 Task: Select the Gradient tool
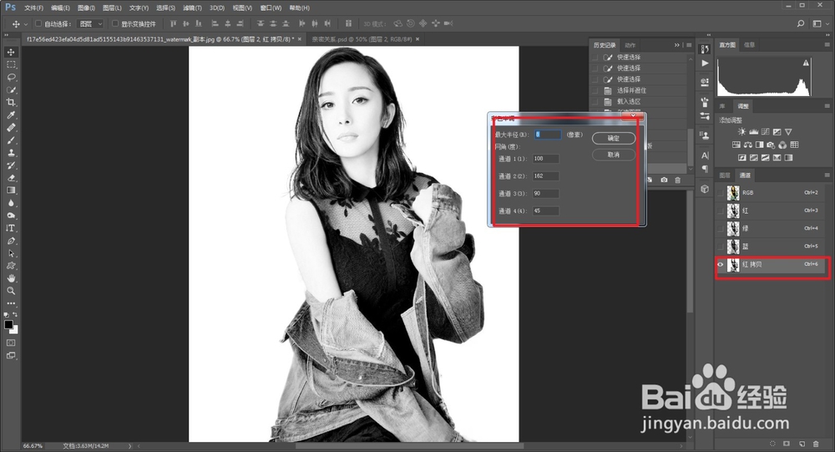[11, 190]
